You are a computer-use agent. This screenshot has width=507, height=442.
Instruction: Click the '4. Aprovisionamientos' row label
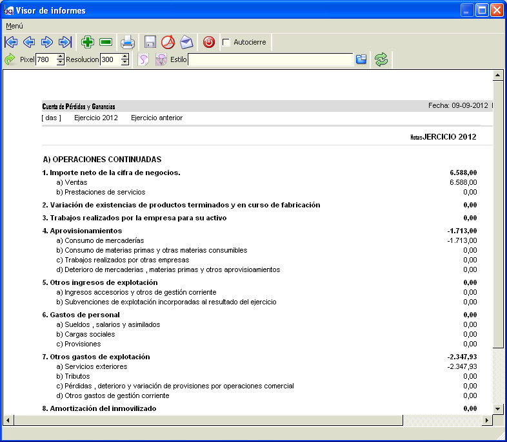click(82, 231)
